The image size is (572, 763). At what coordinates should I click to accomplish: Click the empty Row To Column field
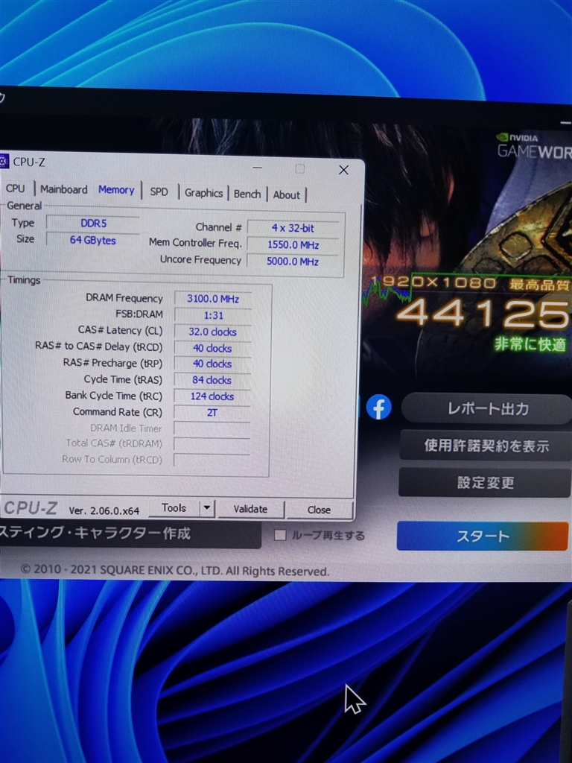click(212, 460)
